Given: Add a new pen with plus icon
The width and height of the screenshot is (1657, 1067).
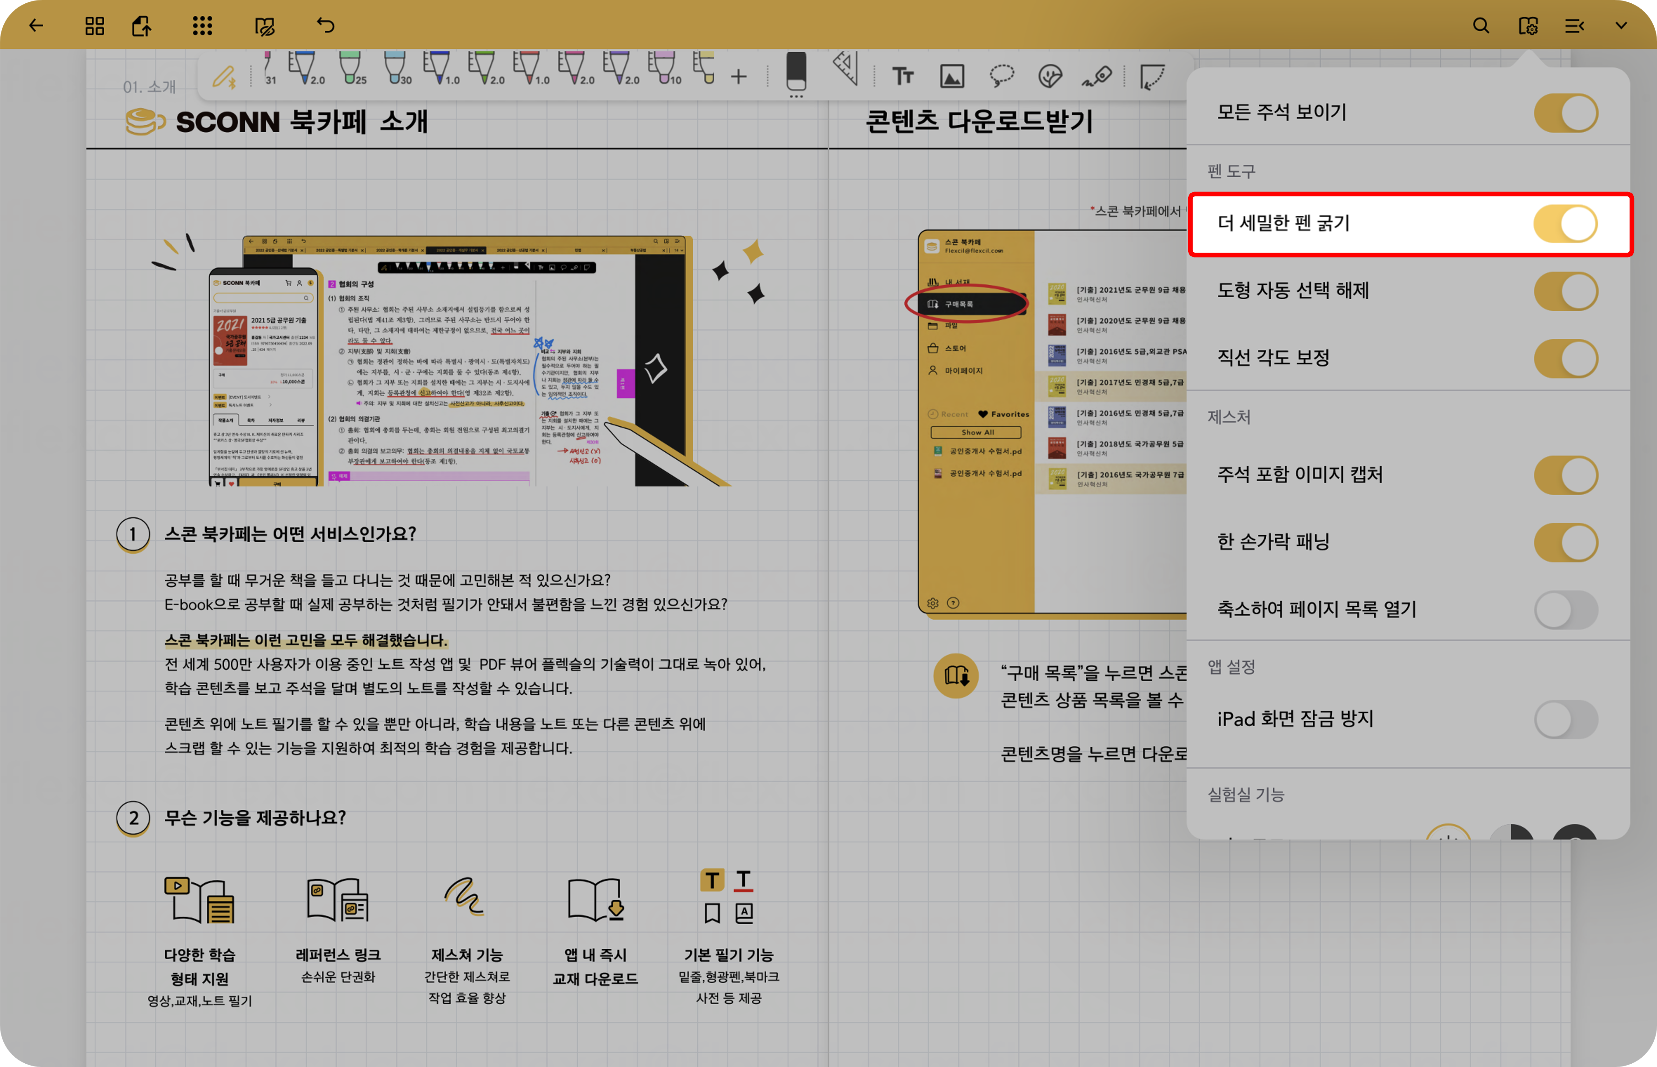Looking at the screenshot, I should tap(739, 76).
